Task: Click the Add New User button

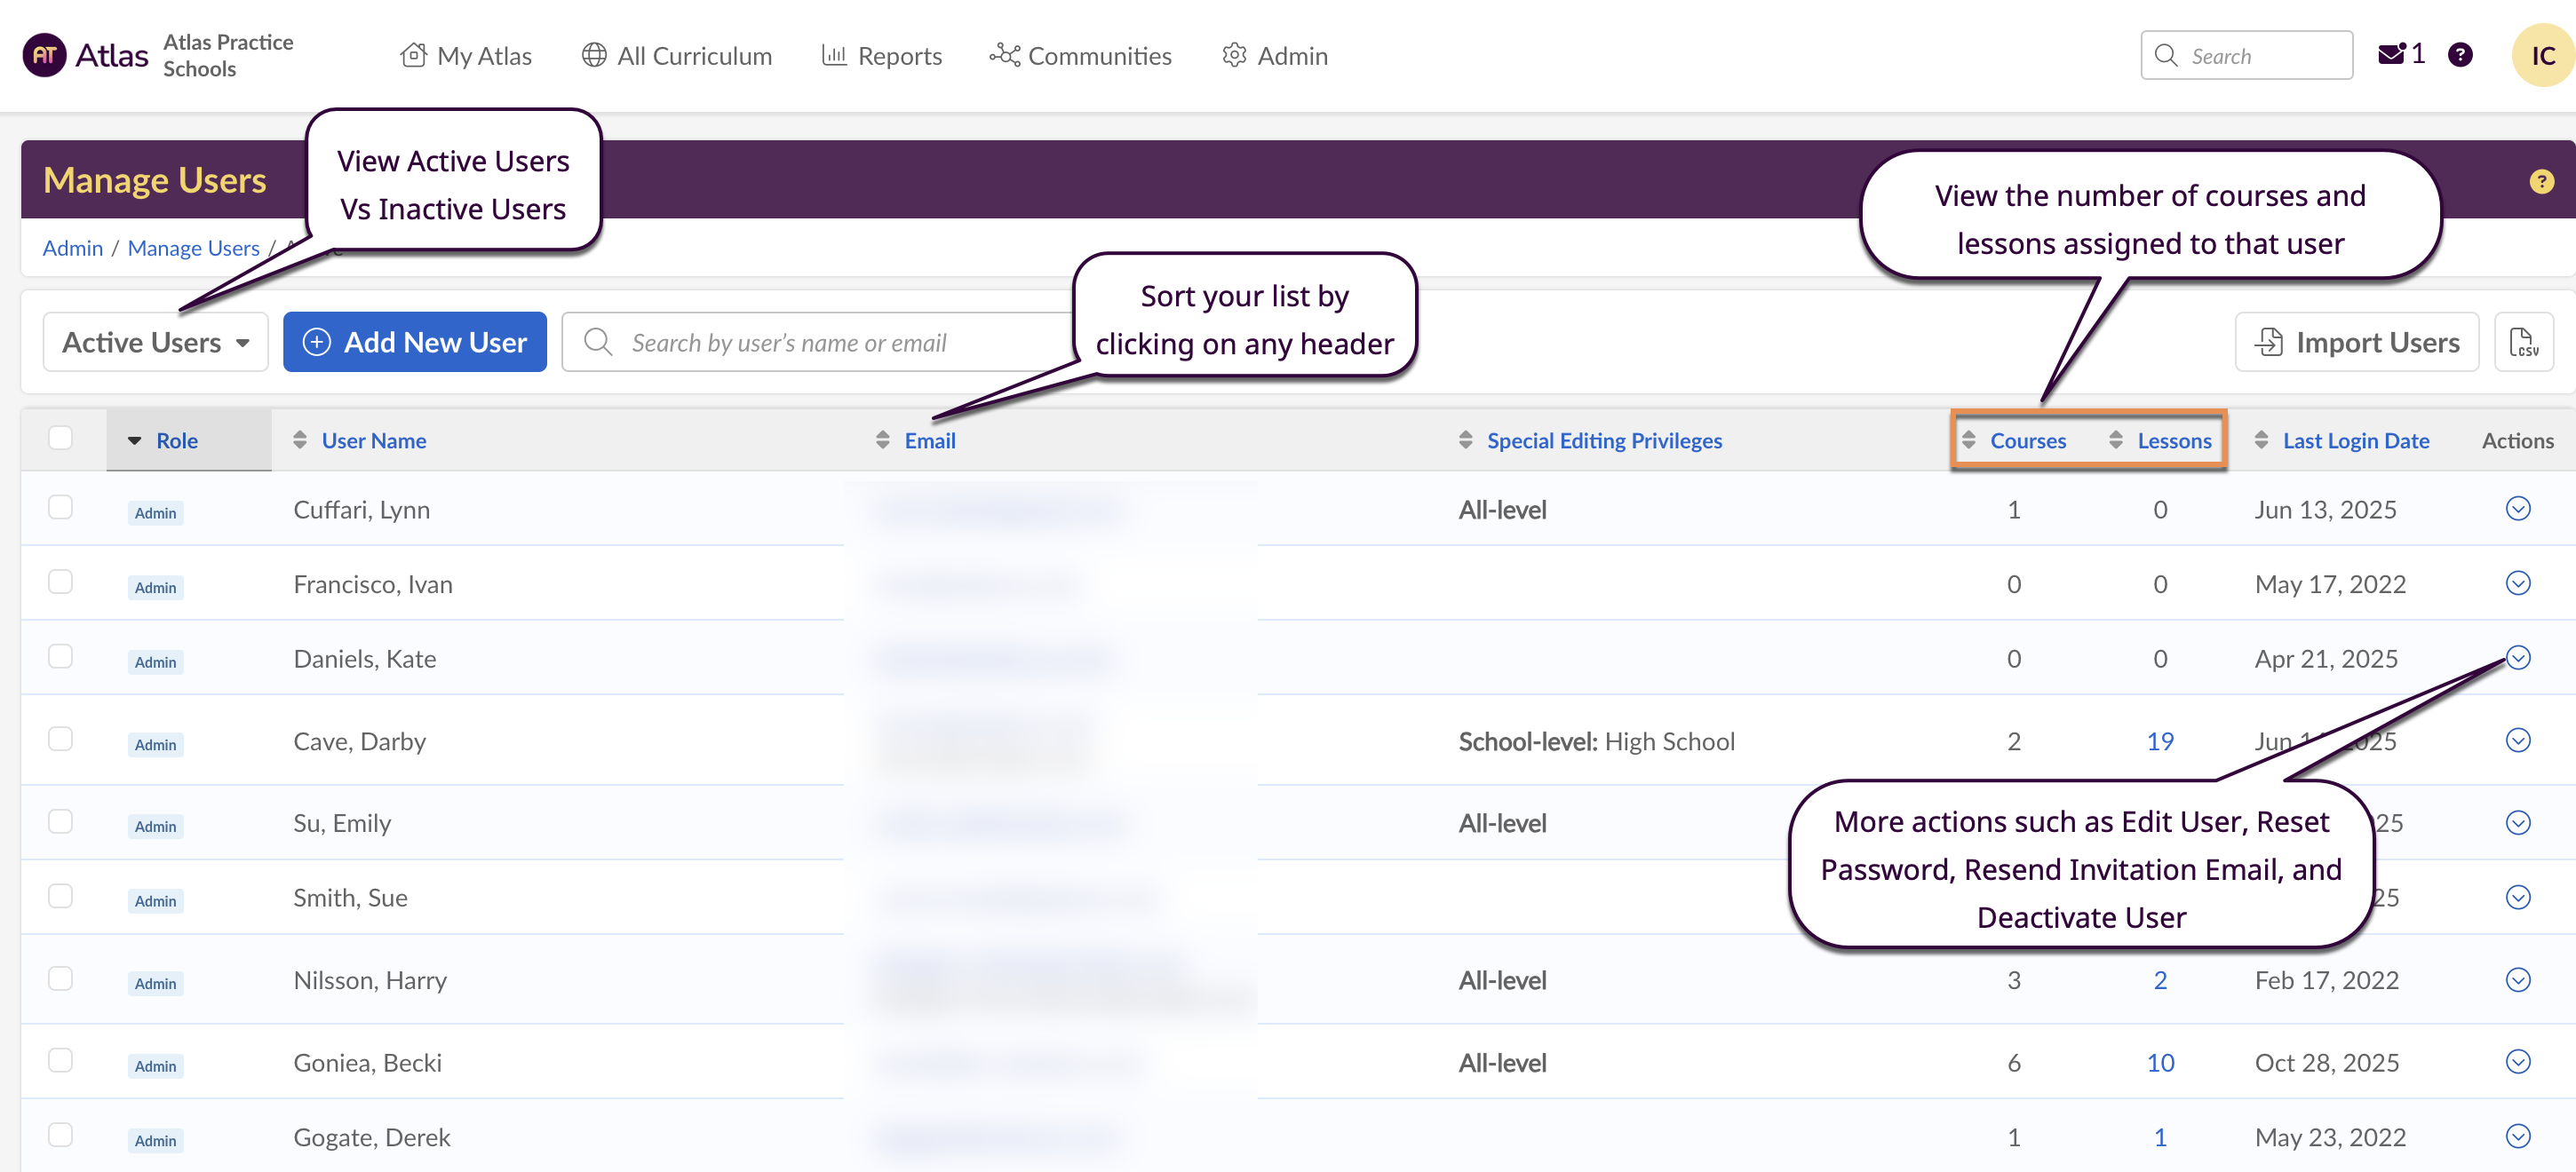Action: pos(414,343)
